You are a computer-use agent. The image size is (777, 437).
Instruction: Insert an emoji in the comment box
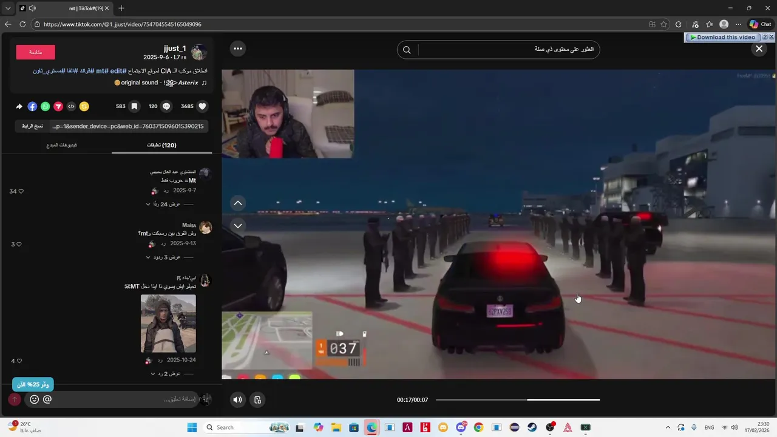click(x=34, y=399)
